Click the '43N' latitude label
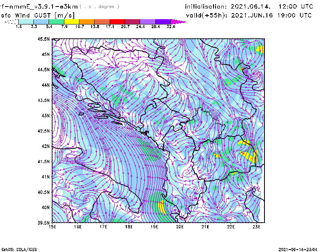Image resolution: width=326 pixels, height=252 pixels. tap(46, 115)
